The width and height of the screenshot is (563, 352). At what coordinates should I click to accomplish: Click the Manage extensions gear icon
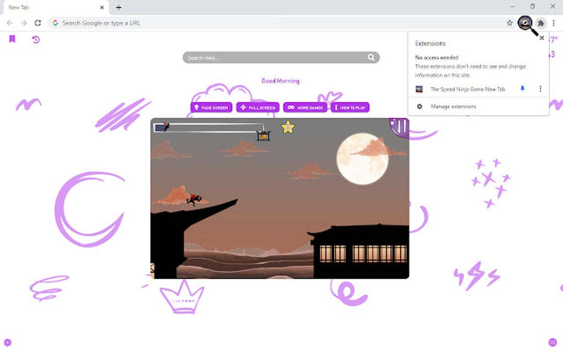[419, 106]
